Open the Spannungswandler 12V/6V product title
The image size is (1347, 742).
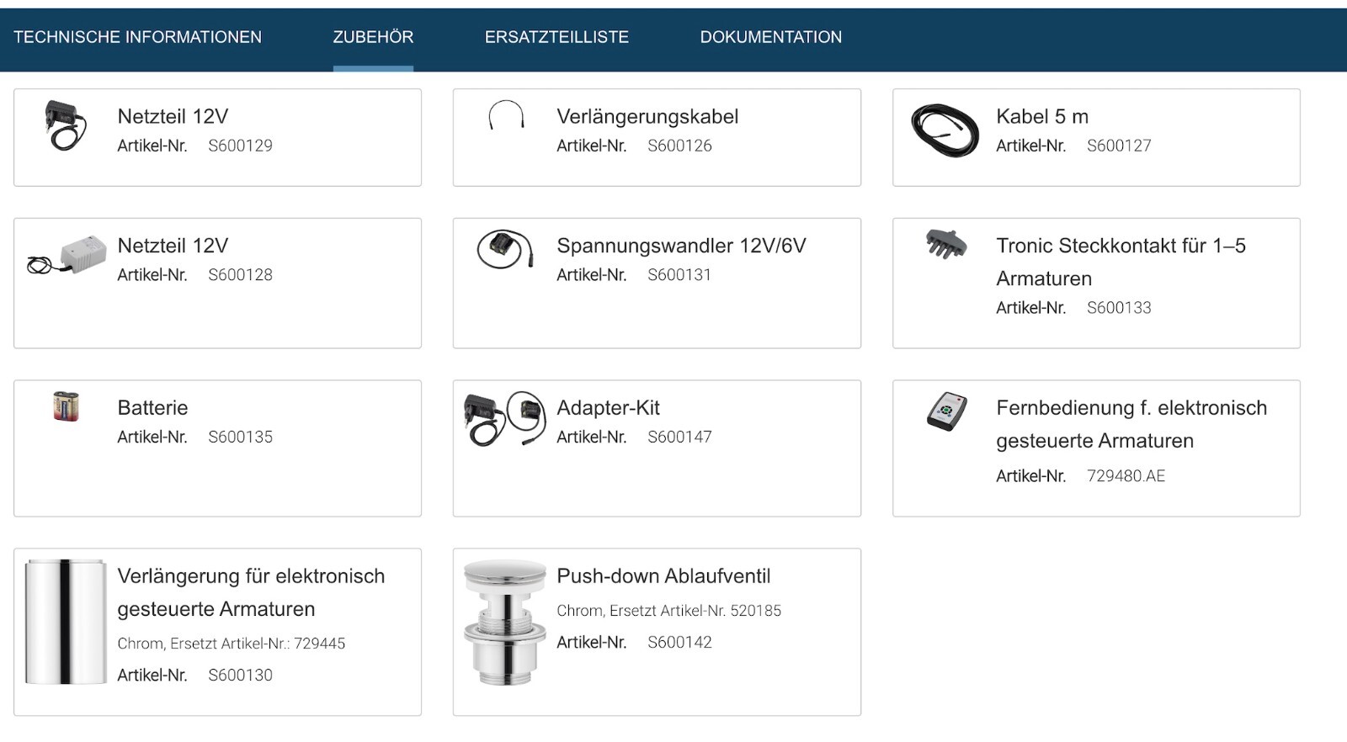(681, 246)
